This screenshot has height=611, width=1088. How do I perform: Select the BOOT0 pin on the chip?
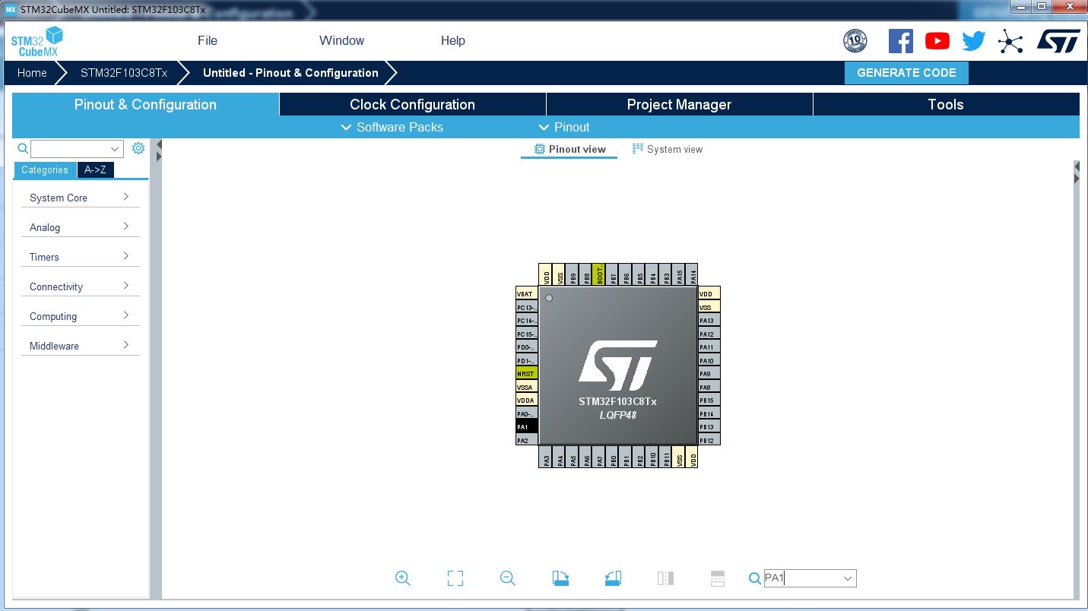point(600,275)
